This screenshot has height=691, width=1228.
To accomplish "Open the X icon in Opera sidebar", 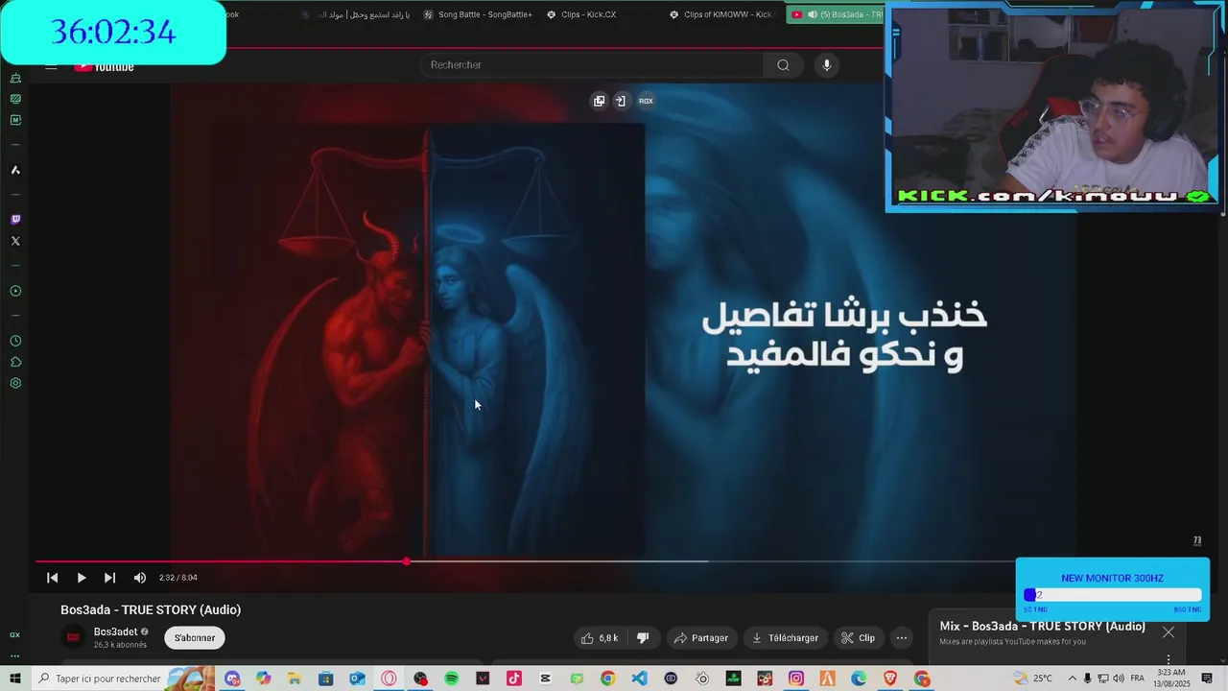I will tap(15, 241).
